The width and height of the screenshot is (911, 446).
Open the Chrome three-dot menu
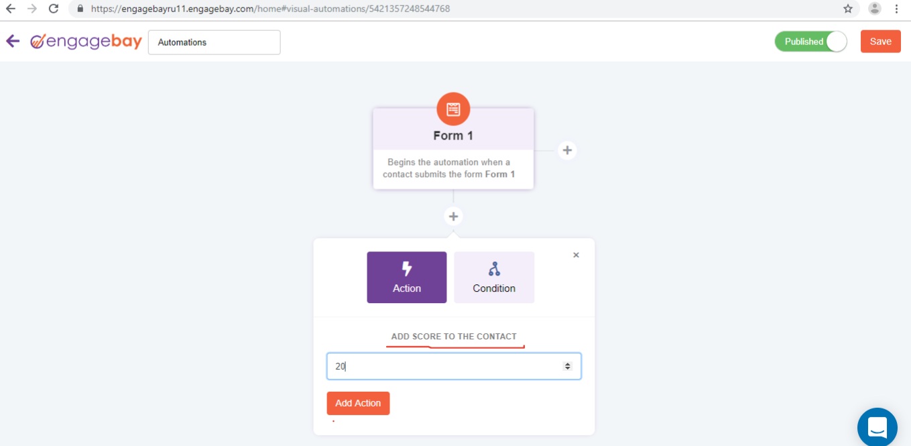coord(896,9)
